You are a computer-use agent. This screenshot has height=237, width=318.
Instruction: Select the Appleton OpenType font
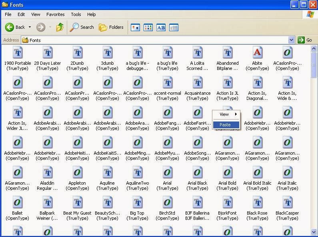[77, 179]
